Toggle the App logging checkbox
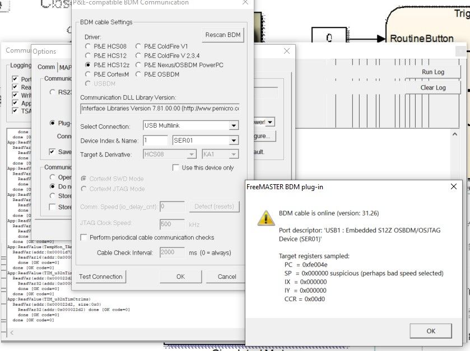 tap(15, 102)
